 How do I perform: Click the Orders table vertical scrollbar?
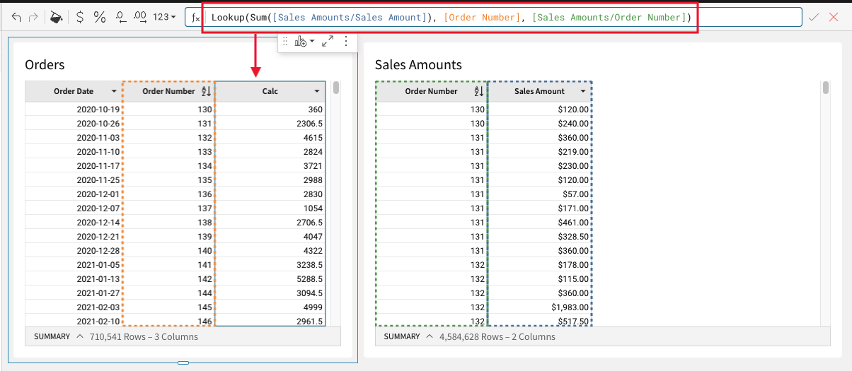(x=336, y=88)
